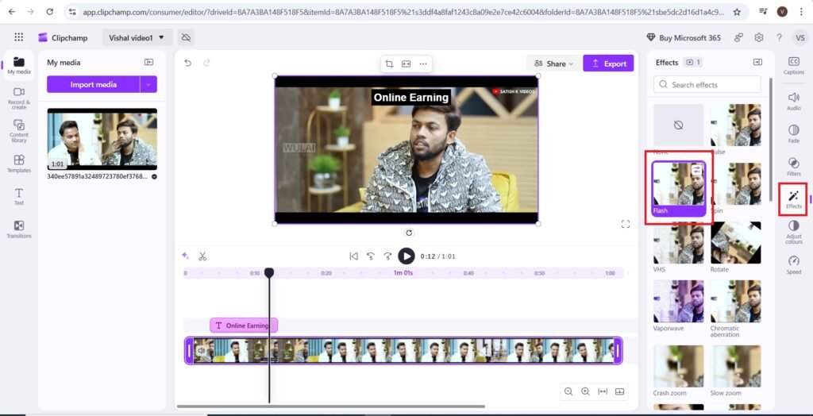Open the Text tab in sidebar
This screenshot has width=813, height=416.
coord(19,197)
